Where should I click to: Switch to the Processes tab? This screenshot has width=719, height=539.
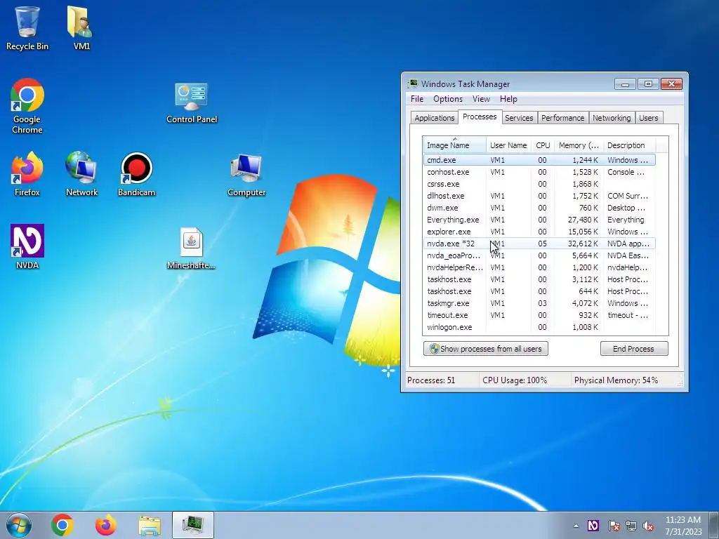(480, 117)
